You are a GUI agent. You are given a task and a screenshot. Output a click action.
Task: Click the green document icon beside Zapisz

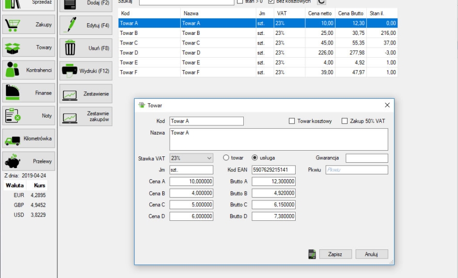click(x=312, y=254)
